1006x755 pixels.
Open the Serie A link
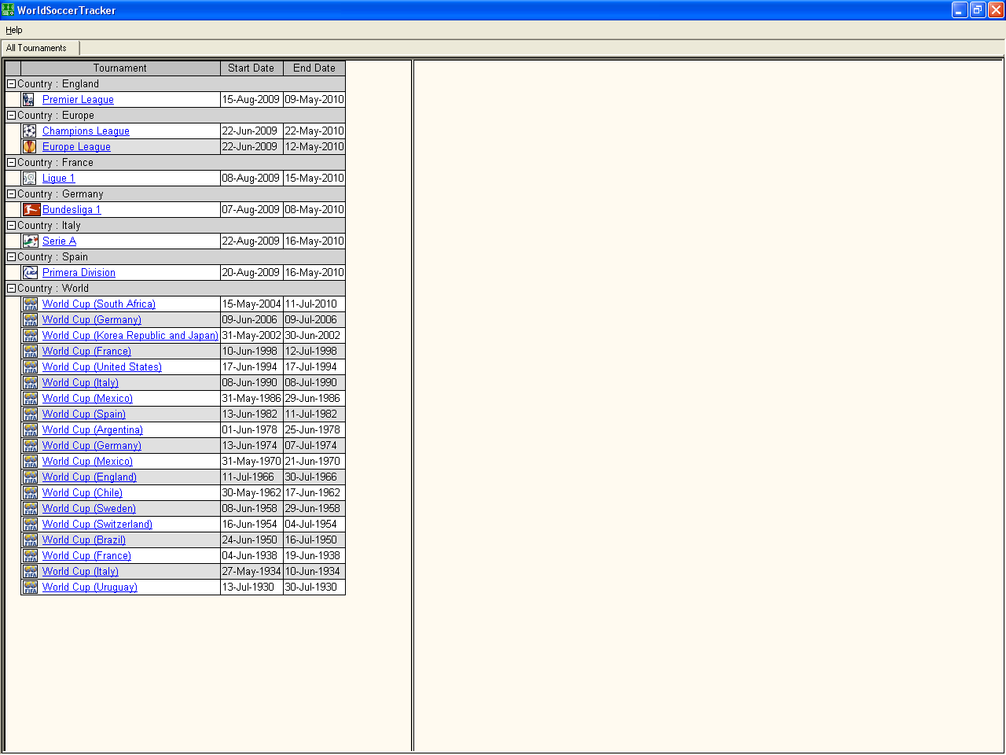(x=59, y=241)
